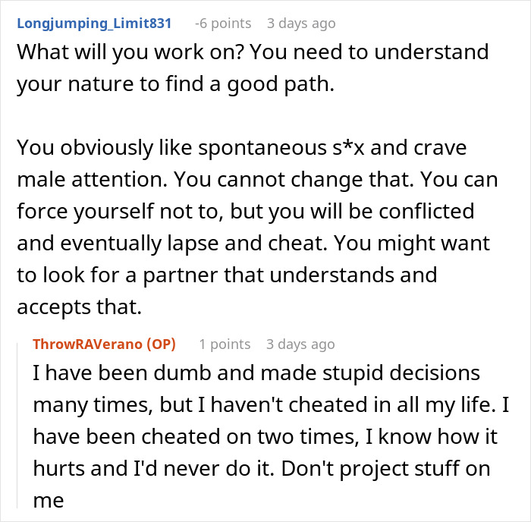Open timestamp "3 days ago" beside -6 points
531x522 pixels.
301,24
